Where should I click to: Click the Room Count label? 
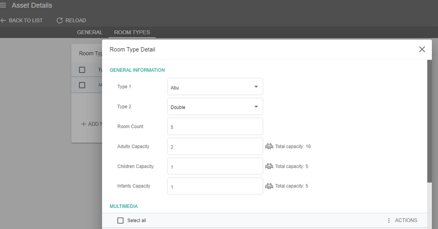click(130, 126)
